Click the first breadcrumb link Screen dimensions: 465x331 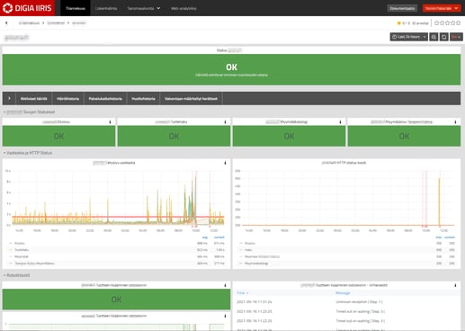pyautogui.click(x=29, y=22)
